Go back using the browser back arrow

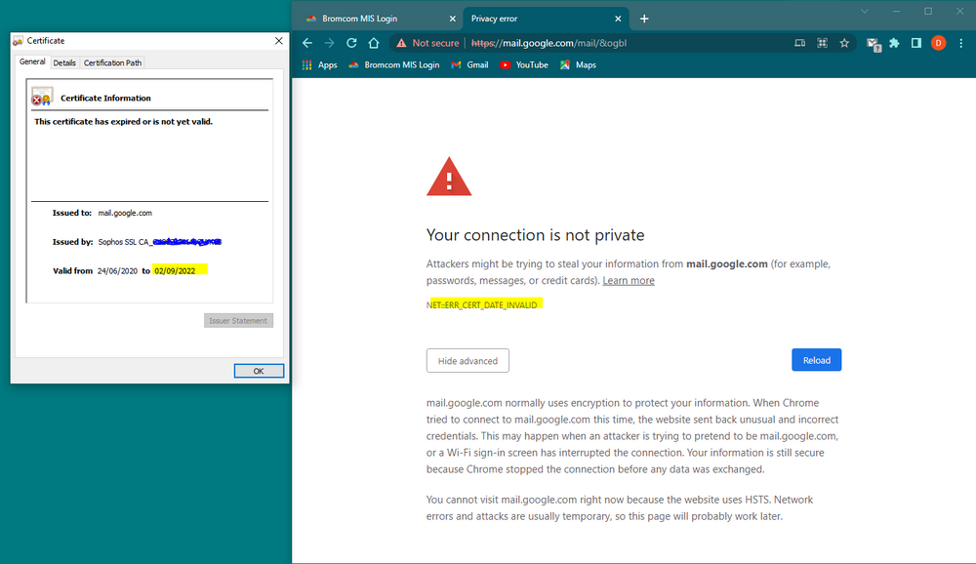[306, 43]
